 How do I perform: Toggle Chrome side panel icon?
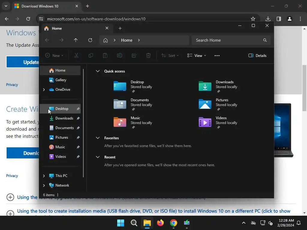(279, 19)
